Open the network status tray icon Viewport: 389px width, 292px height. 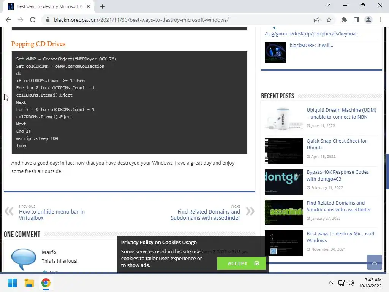coord(342,283)
